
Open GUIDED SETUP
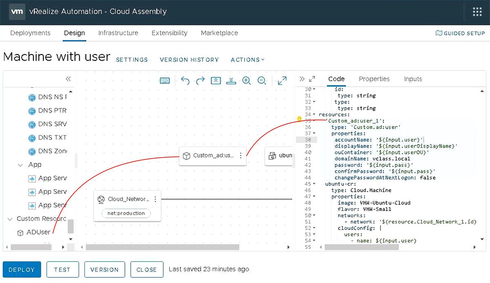(x=460, y=33)
